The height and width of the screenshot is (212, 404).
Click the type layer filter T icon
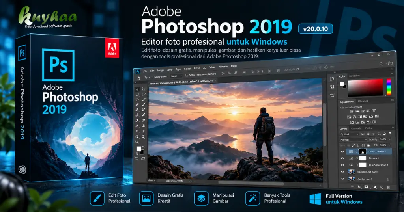coord(374,134)
